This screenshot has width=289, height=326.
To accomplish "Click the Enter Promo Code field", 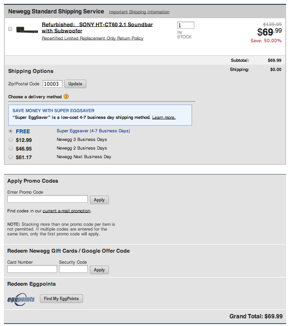I will coord(48,199).
